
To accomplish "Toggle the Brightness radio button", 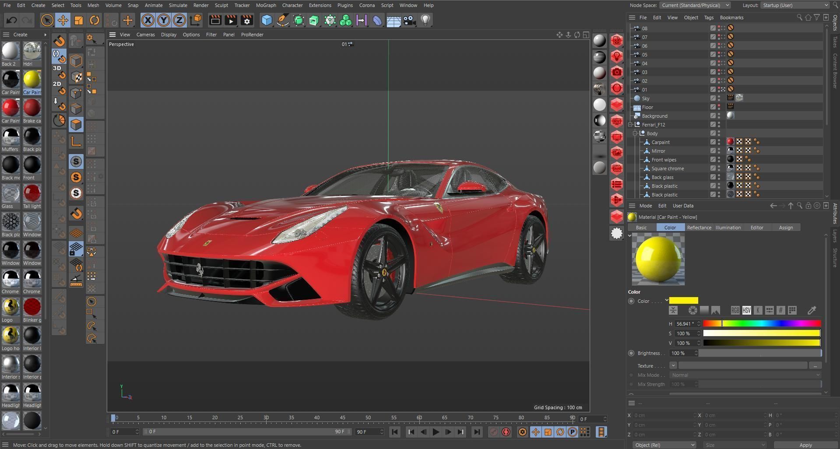I will [x=631, y=353].
